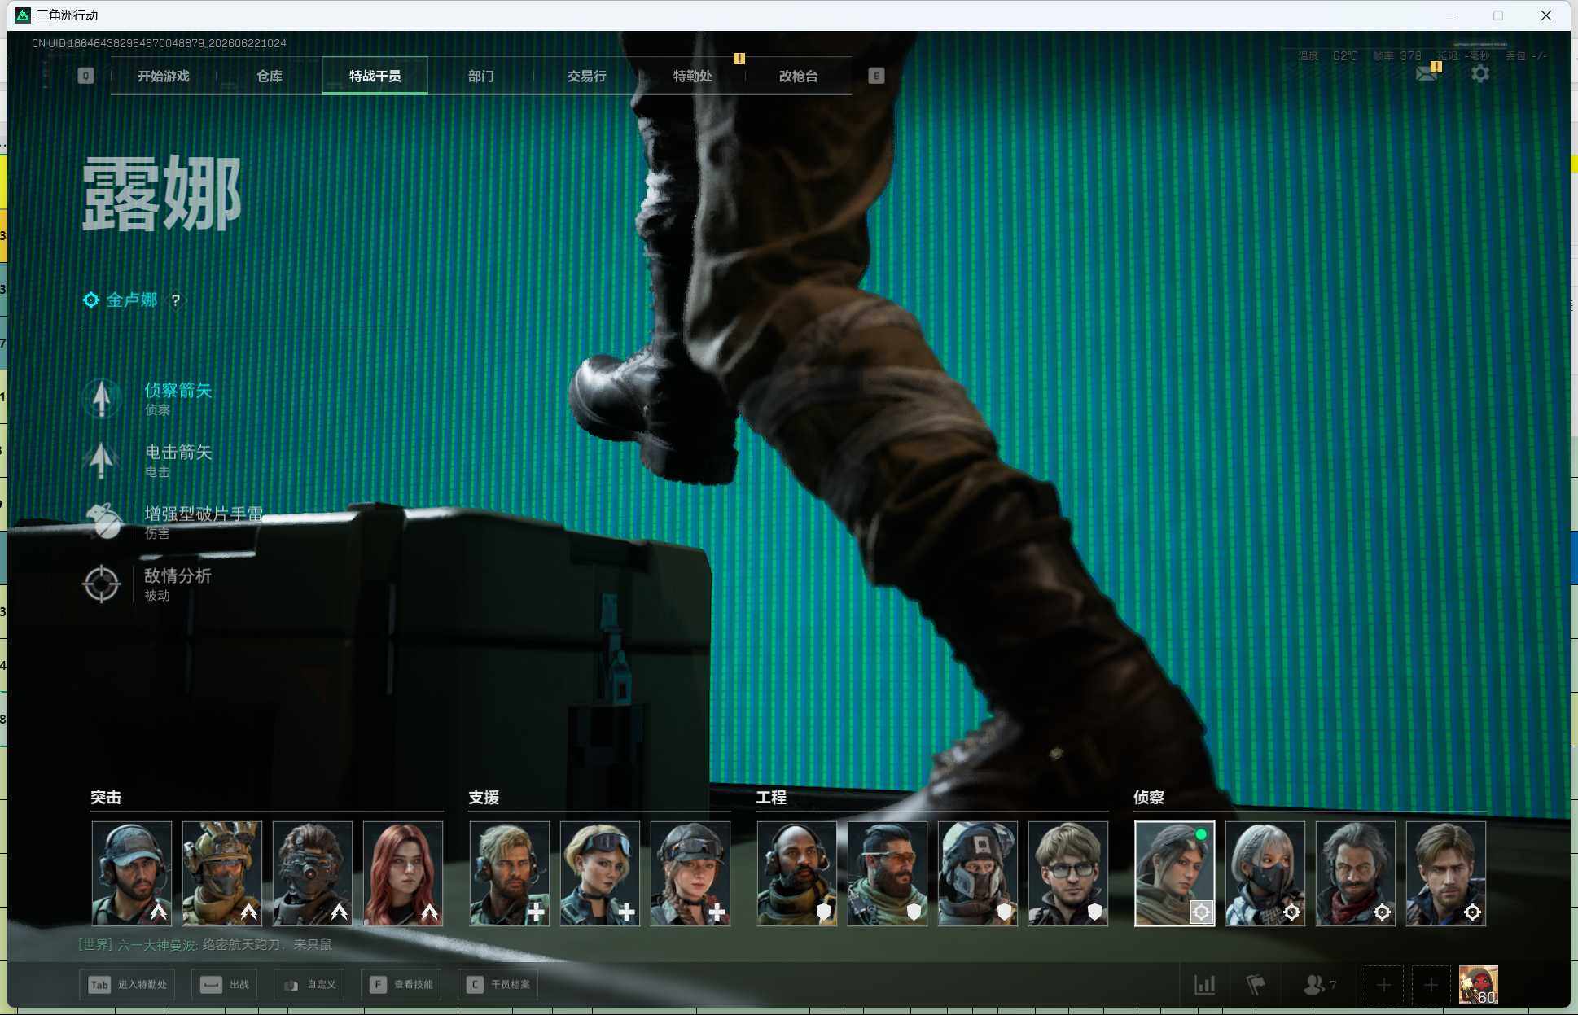The image size is (1578, 1015).
Task: Choose the assault operator in tan helmet
Action: tap(222, 873)
